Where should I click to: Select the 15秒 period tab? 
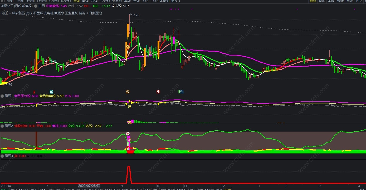click(x=154, y=1)
